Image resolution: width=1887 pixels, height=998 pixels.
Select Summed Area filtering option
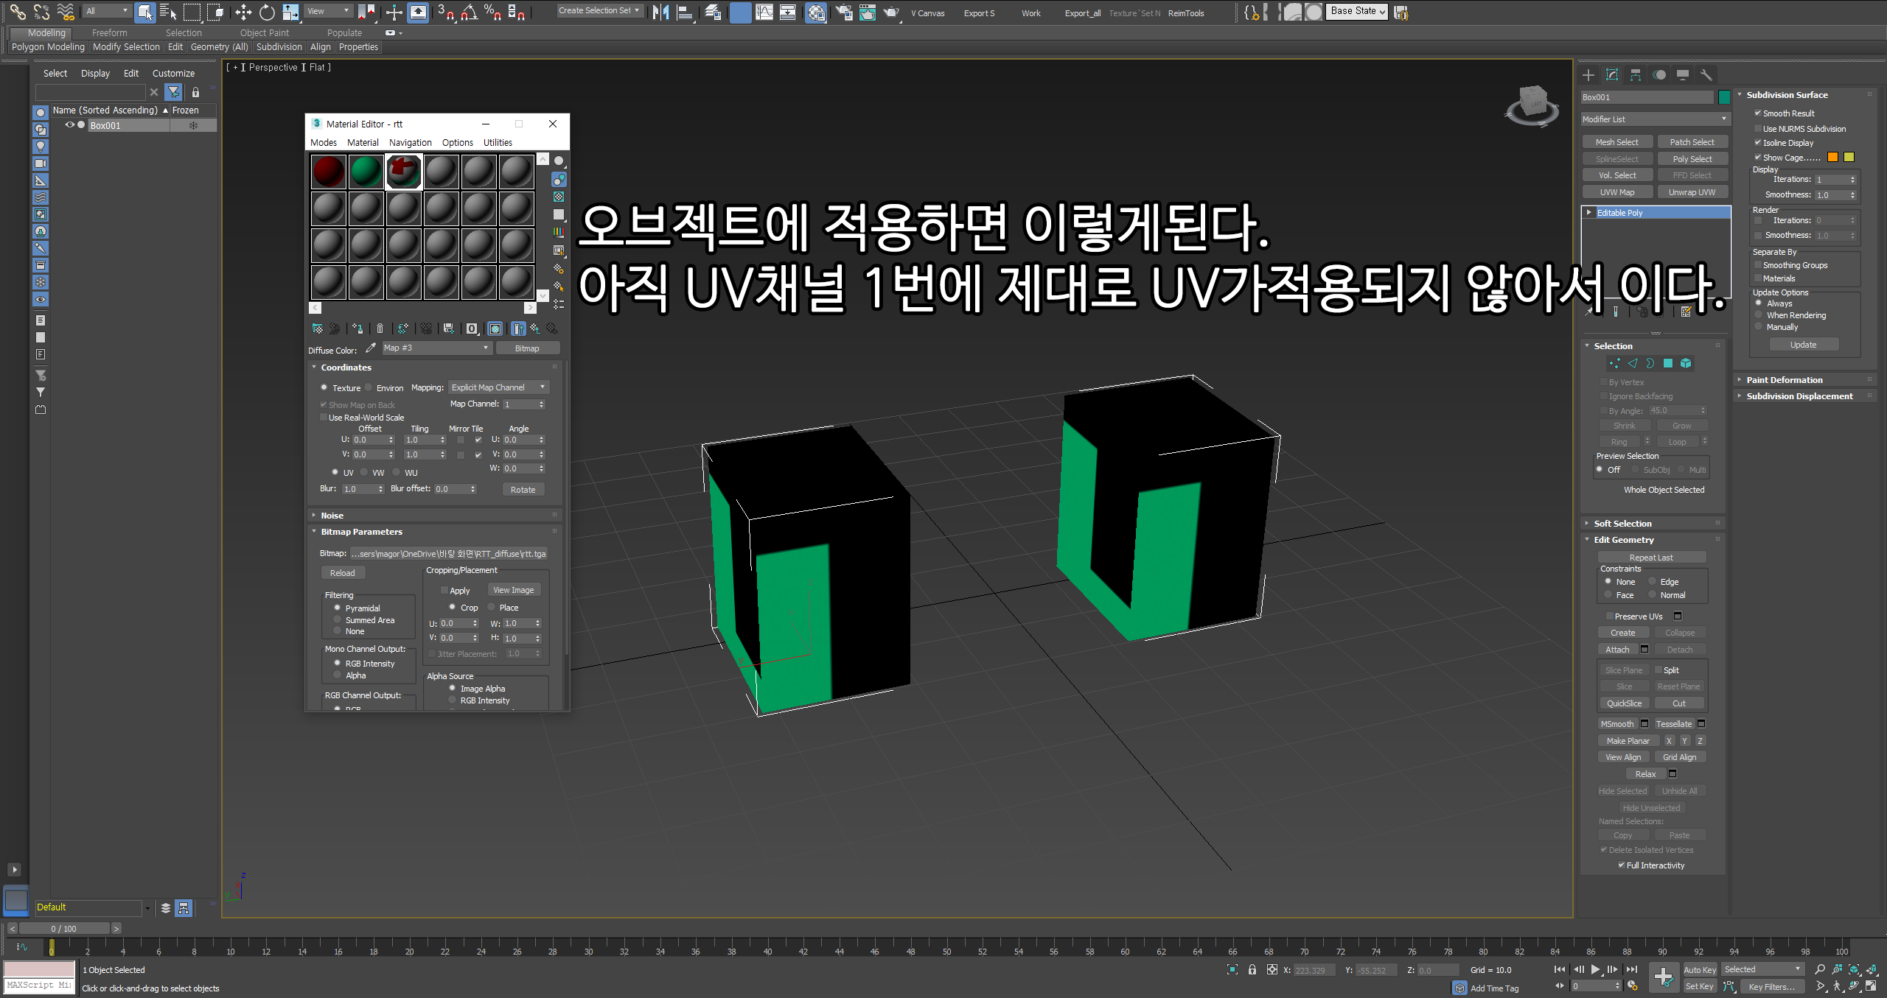(x=338, y=619)
